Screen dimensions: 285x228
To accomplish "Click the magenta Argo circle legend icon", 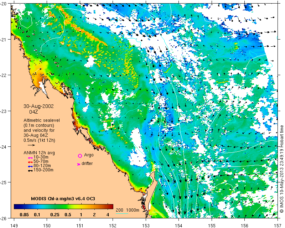I will coord(80,156).
